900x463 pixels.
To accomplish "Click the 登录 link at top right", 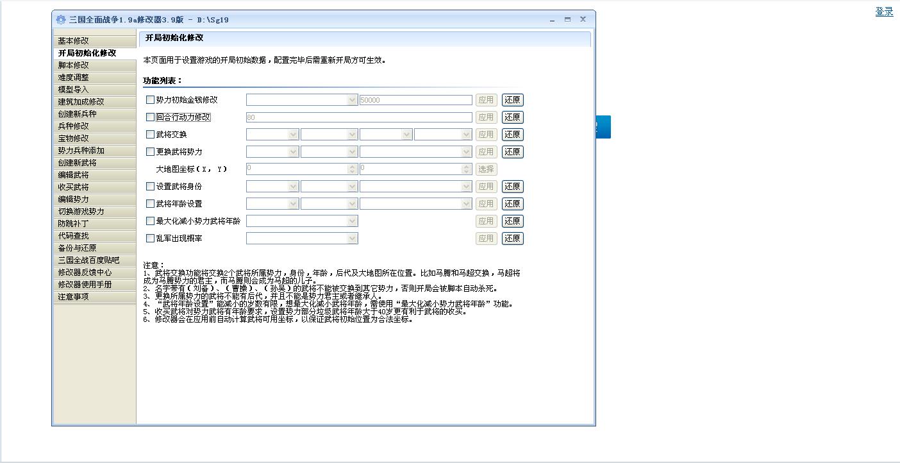I will click(x=884, y=11).
